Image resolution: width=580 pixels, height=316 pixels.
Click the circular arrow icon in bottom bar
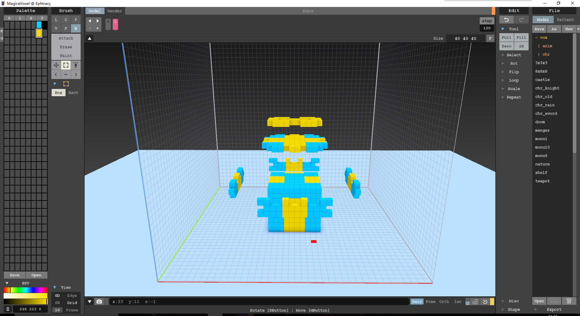tap(485, 302)
